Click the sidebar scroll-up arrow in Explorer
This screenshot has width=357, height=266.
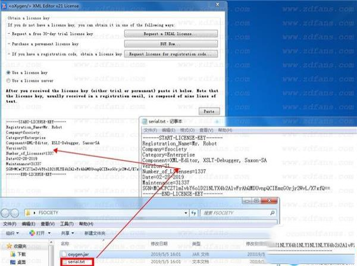click(51, 243)
